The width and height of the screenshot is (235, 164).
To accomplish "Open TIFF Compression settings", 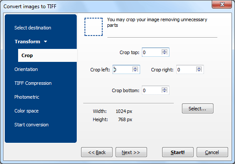I will coord(33,83).
